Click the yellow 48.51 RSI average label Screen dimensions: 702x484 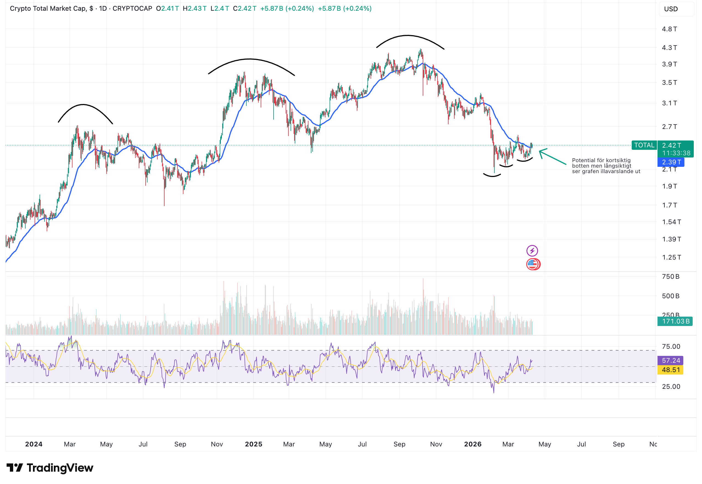670,370
